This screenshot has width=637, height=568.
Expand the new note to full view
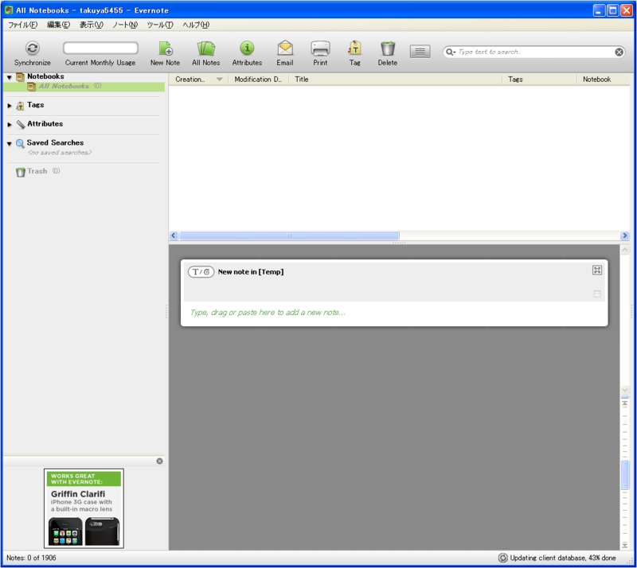(596, 270)
